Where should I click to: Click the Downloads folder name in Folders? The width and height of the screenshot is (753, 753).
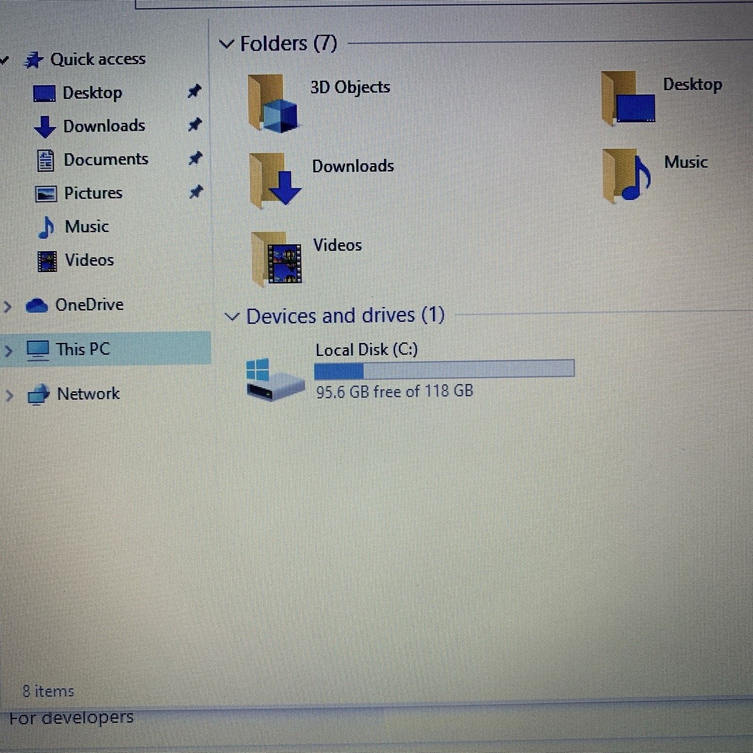pyautogui.click(x=353, y=166)
